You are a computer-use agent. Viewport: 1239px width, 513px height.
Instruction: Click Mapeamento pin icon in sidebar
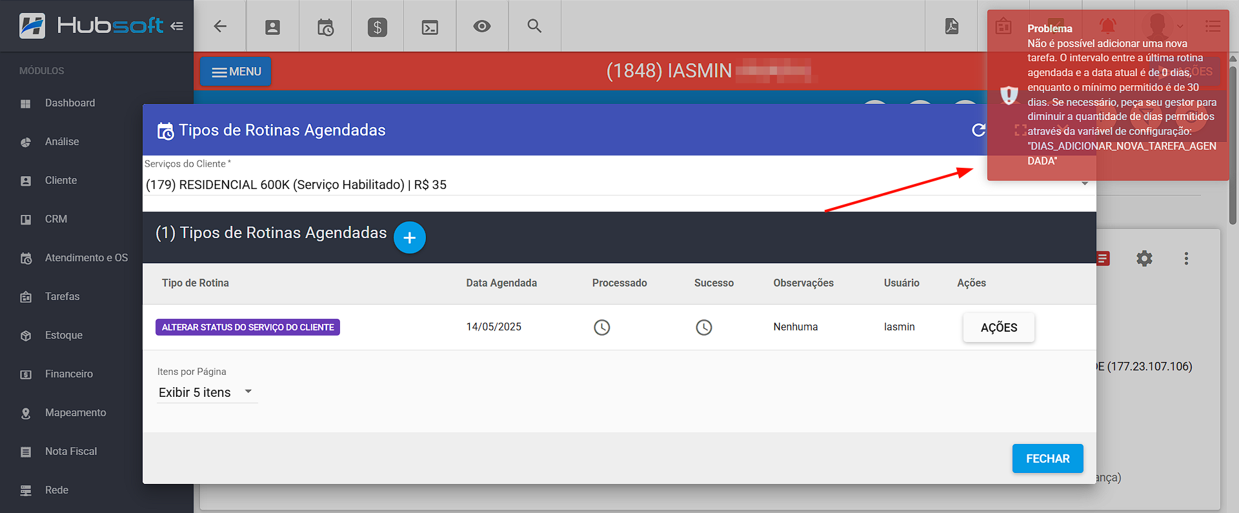[x=26, y=413]
